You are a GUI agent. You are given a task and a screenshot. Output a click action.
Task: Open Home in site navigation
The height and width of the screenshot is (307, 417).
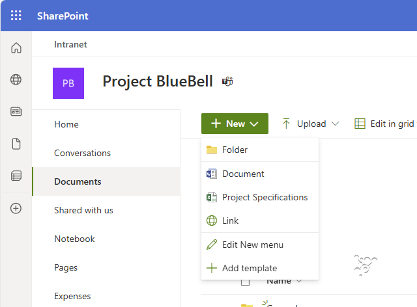(66, 124)
